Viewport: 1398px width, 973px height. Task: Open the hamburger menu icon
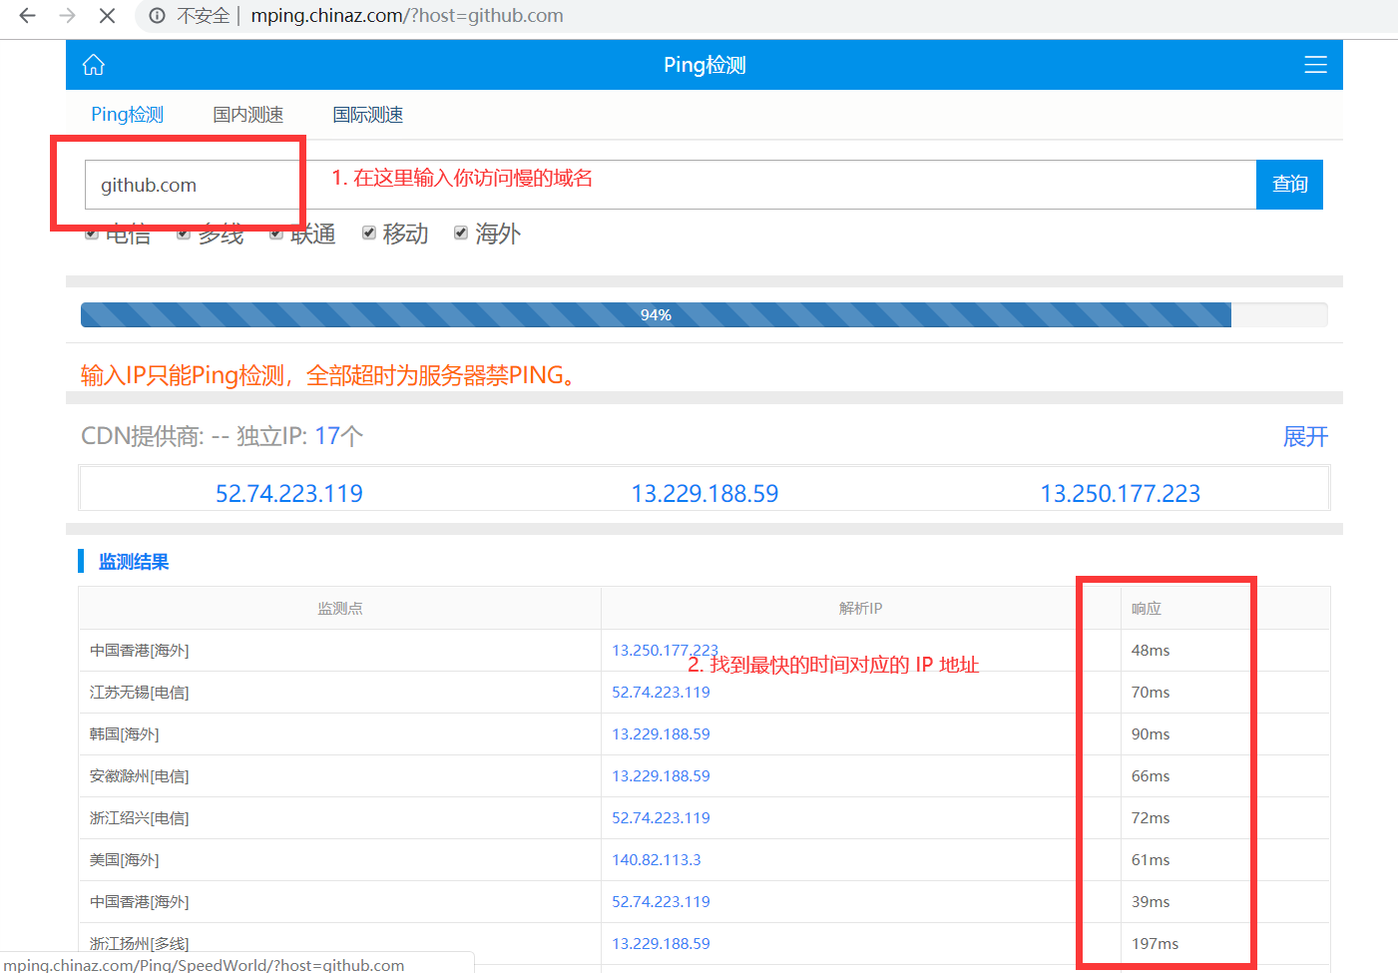pos(1315,65)
